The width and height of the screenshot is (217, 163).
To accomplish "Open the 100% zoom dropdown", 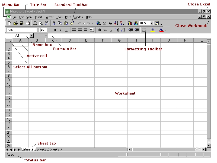I will (152, 23).
